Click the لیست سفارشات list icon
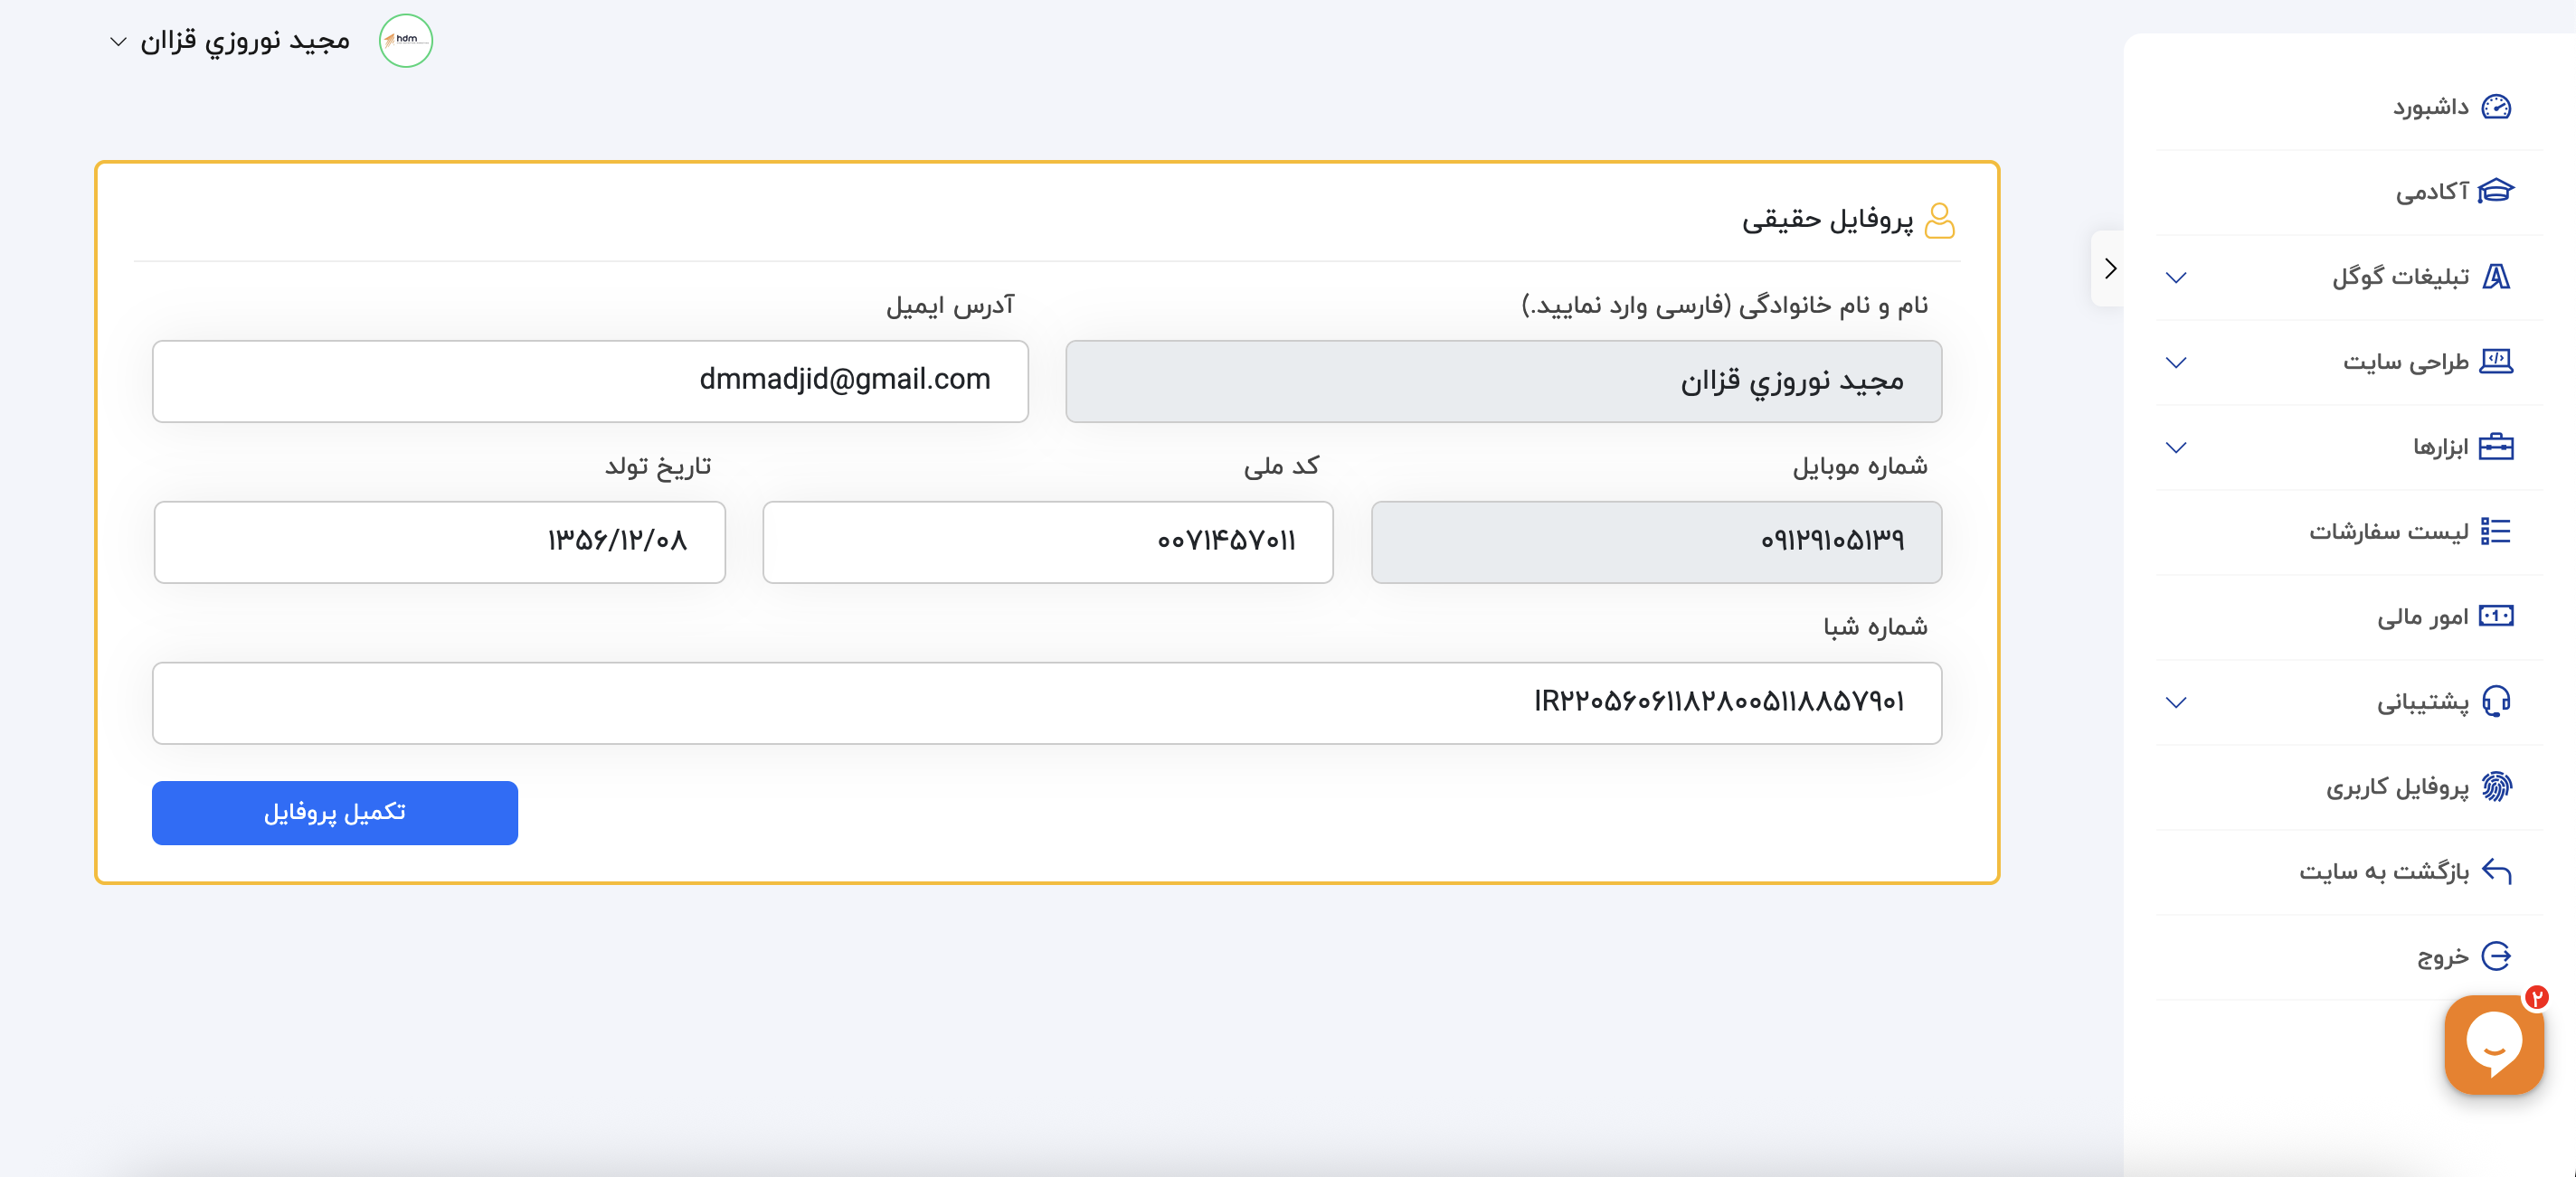 [2496, 532]
